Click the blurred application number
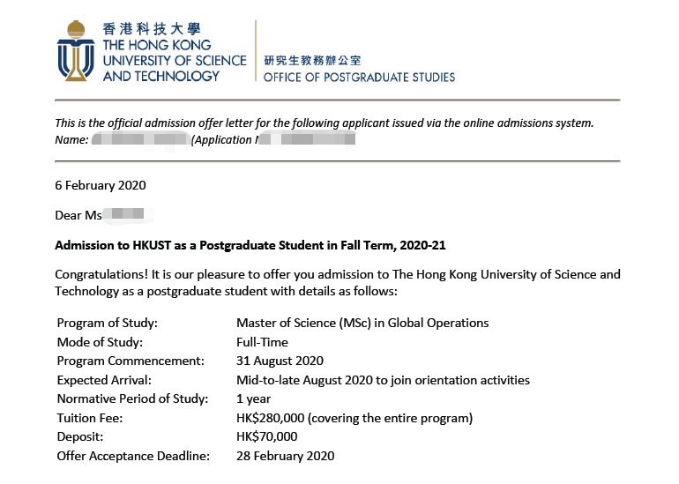Image resolution: width=679 pixels, height=484 pixels. click(x=307, y=139)
